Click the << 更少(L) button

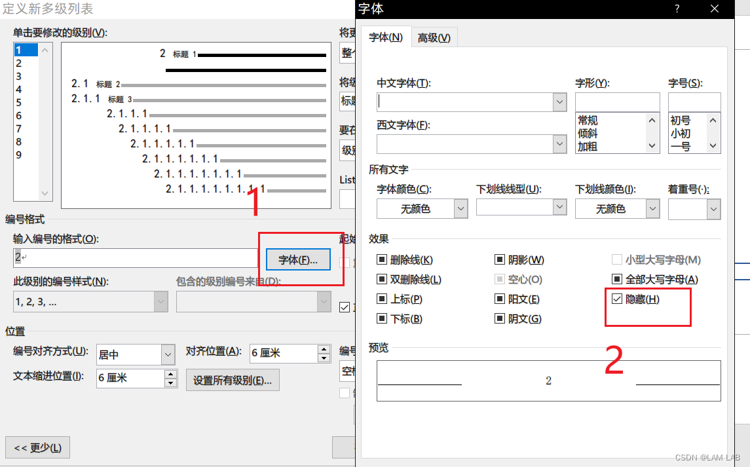[38, 448]
